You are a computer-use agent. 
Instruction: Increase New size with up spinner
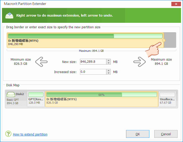pyautogui.click(x=108, y=60)
